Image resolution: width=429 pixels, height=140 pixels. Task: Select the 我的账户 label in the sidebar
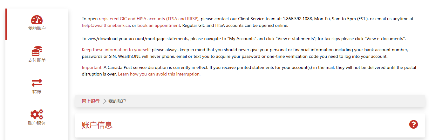(37, 29)
